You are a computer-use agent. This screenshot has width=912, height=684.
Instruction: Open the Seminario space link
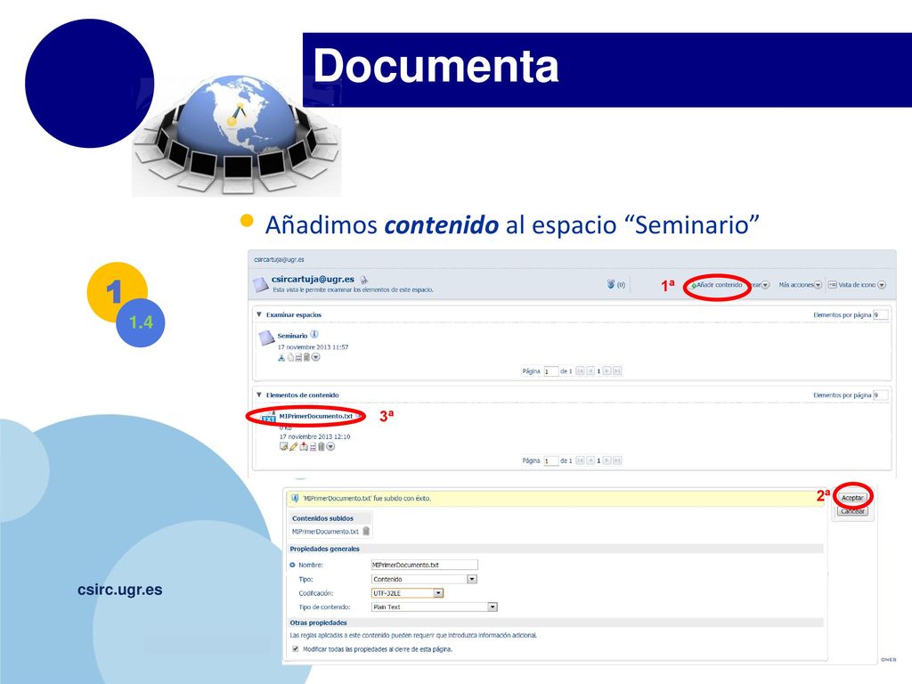292,336
